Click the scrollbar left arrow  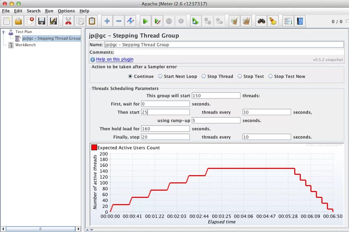[x=3, y=229]
